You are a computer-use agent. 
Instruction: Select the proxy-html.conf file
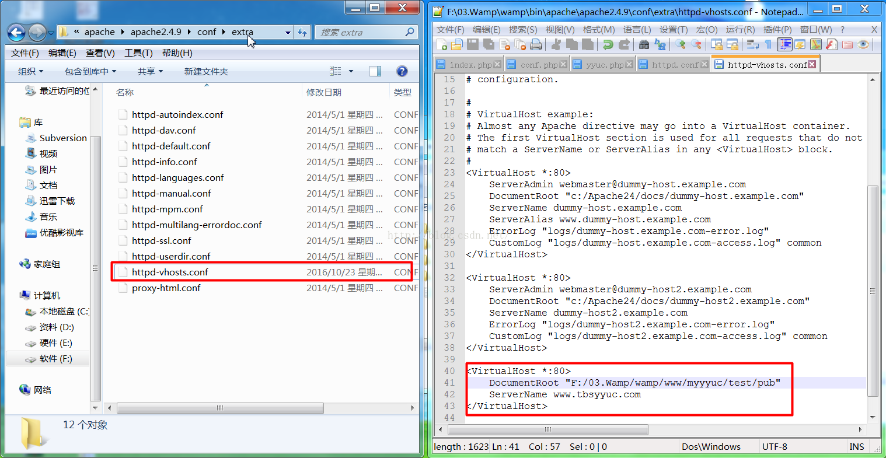(166, 288)
